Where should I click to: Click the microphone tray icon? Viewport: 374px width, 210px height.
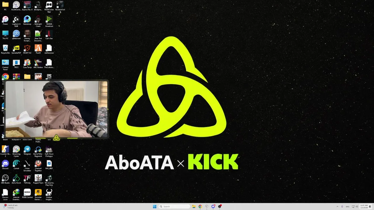(x=342, y=206)
